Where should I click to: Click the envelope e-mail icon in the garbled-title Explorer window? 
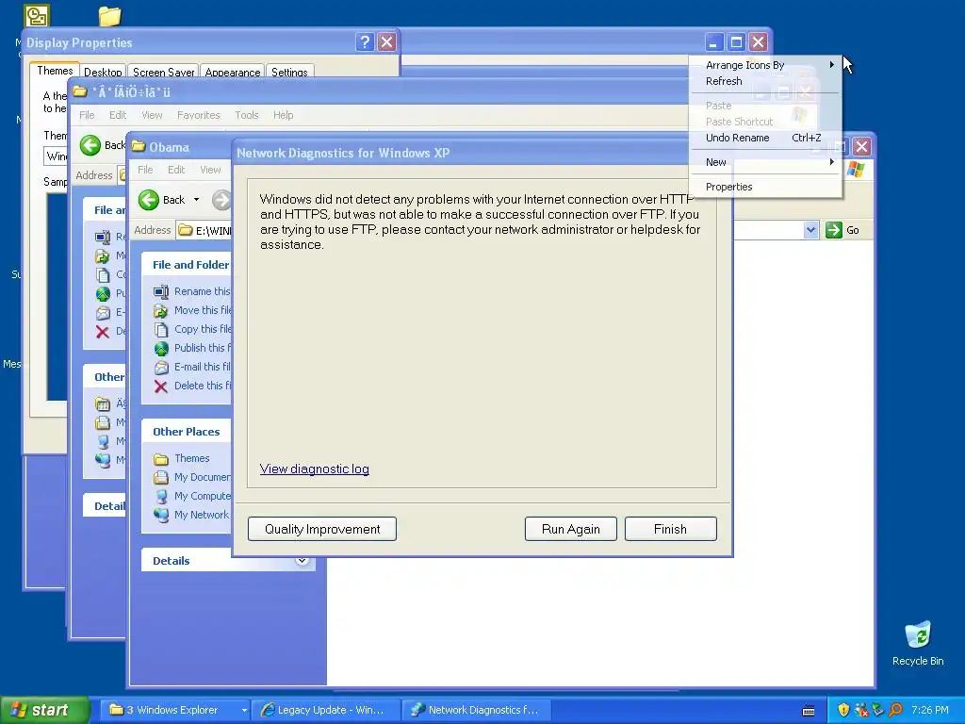point(103,313)
